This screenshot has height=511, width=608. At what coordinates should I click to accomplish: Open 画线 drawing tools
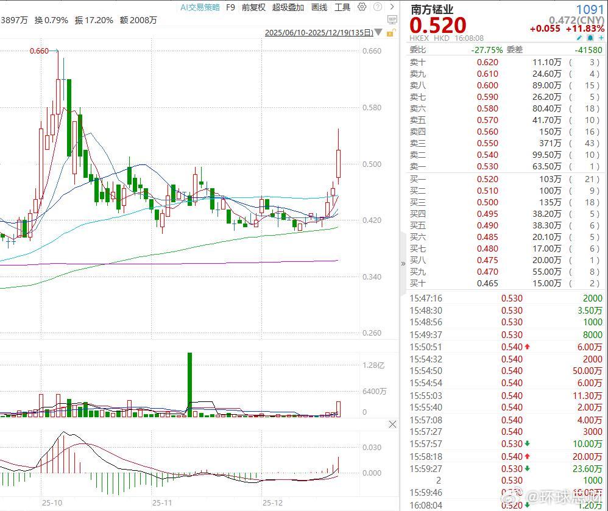pos(319,7)
